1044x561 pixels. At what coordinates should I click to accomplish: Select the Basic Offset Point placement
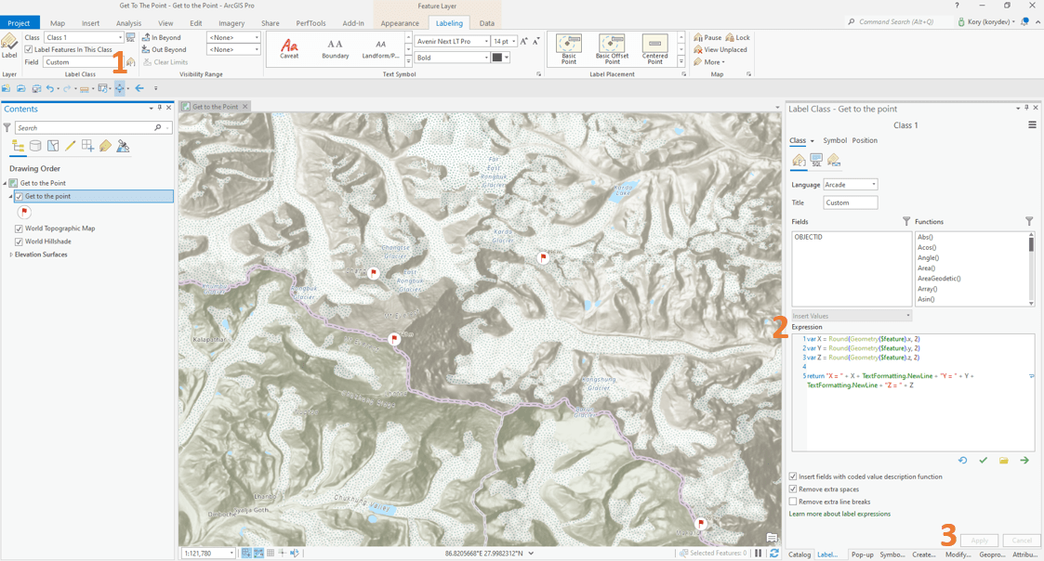click(612, 49)
